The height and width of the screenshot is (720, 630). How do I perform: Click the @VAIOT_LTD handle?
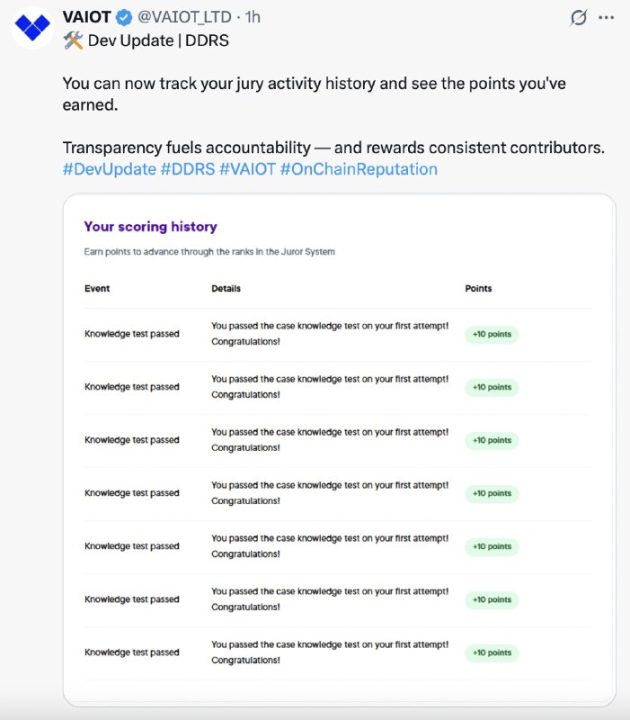pyautogui.click(x=184, y=17)
